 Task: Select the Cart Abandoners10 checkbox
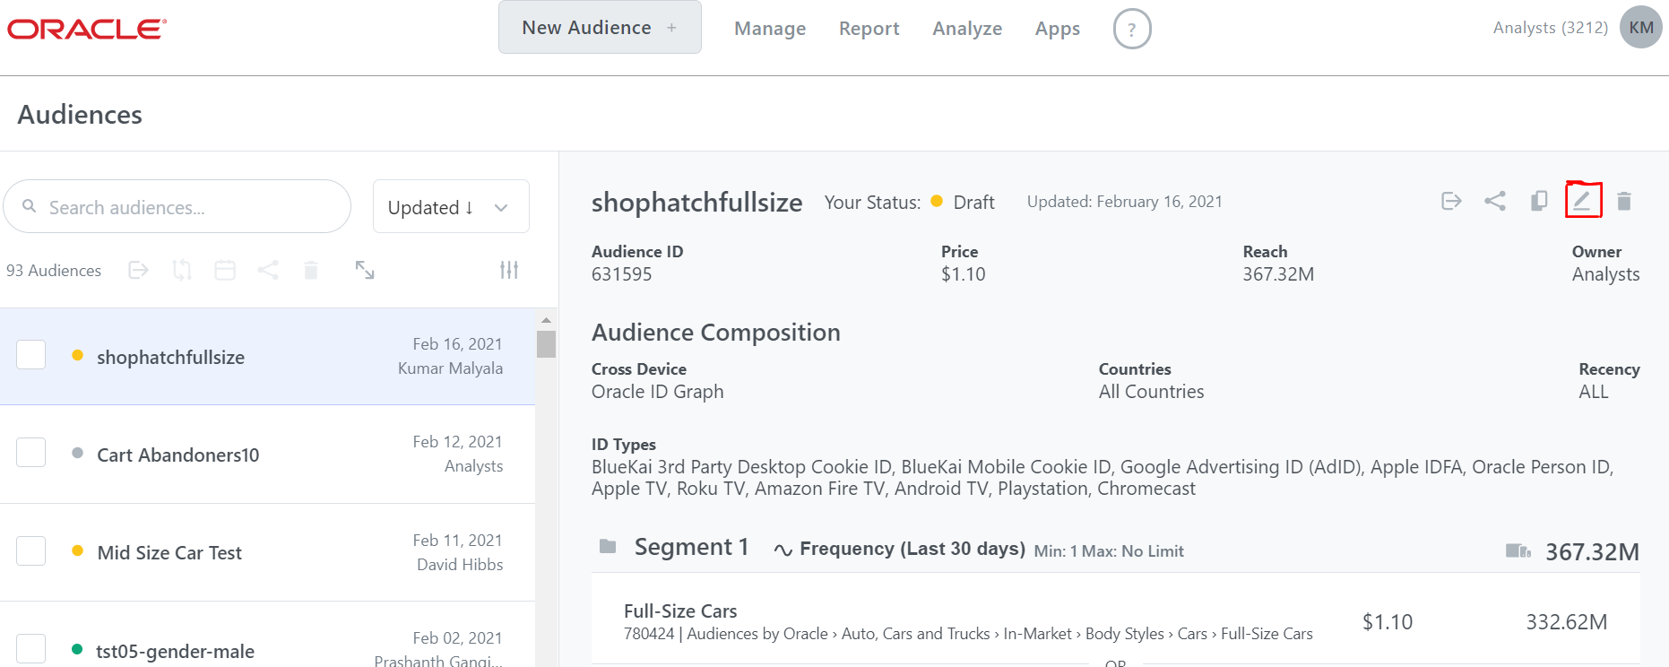click(31, 453)
